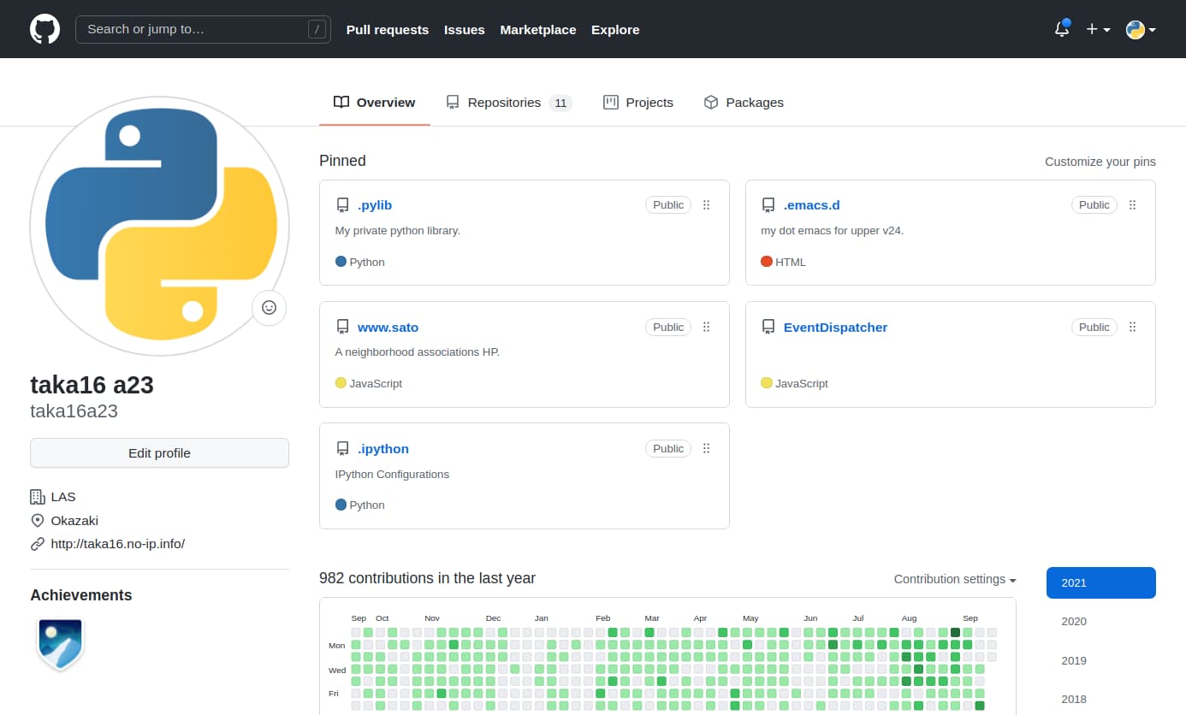Screen dimensions: 1186x715
Task: Click the achievement badge under Achievements
Action: tap(60, 644)
